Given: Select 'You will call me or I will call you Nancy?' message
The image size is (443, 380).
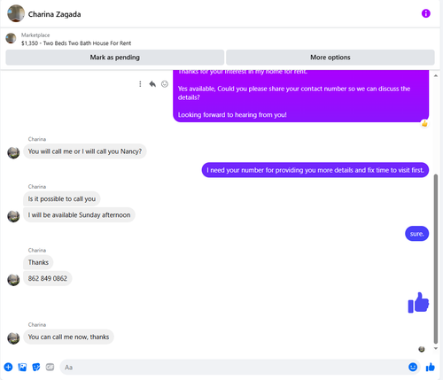Looking at the screenshot, I should point(85,151).
